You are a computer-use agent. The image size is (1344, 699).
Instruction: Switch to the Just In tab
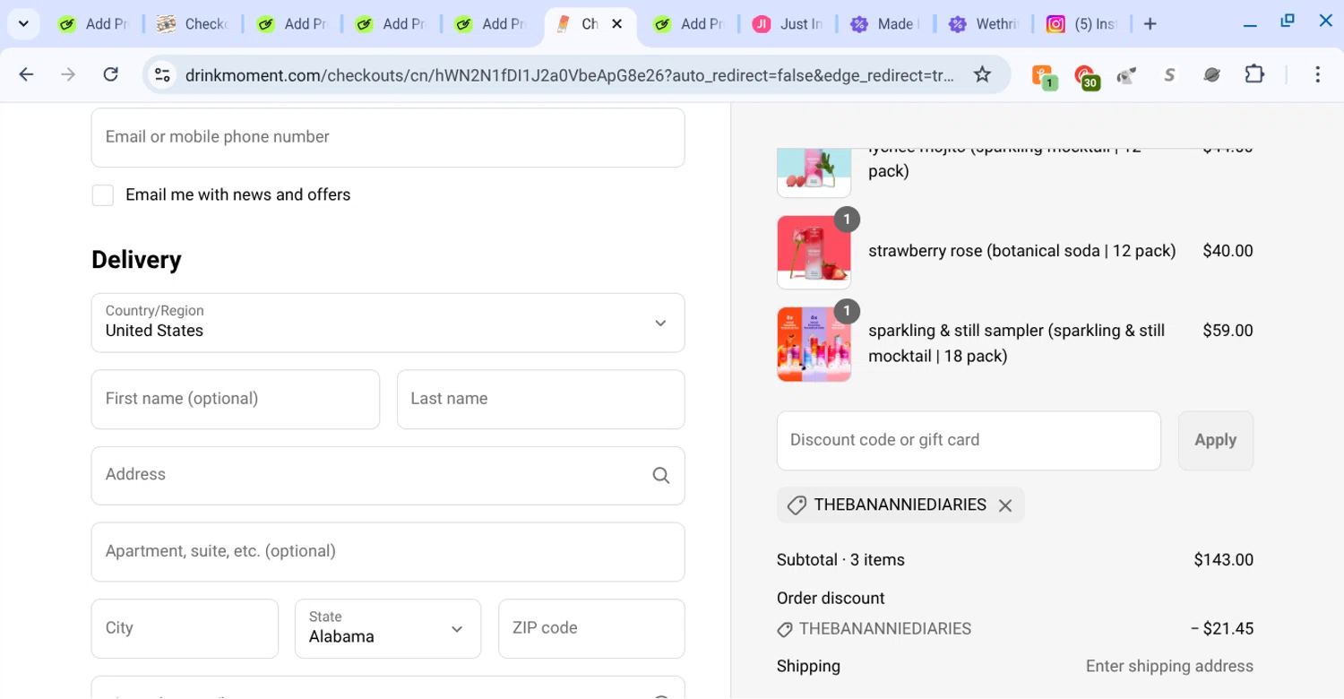point(788,24)
